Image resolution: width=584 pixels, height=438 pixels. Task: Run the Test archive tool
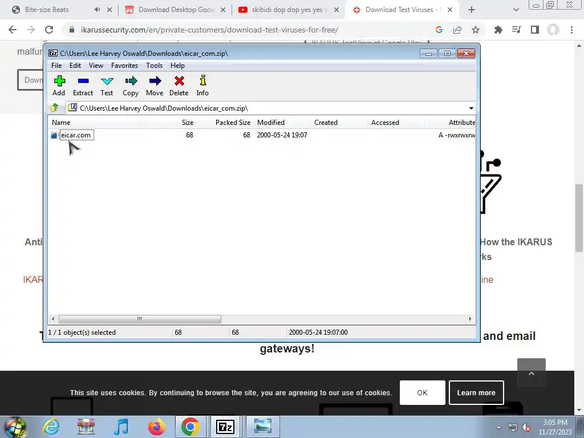click(107, 86)
